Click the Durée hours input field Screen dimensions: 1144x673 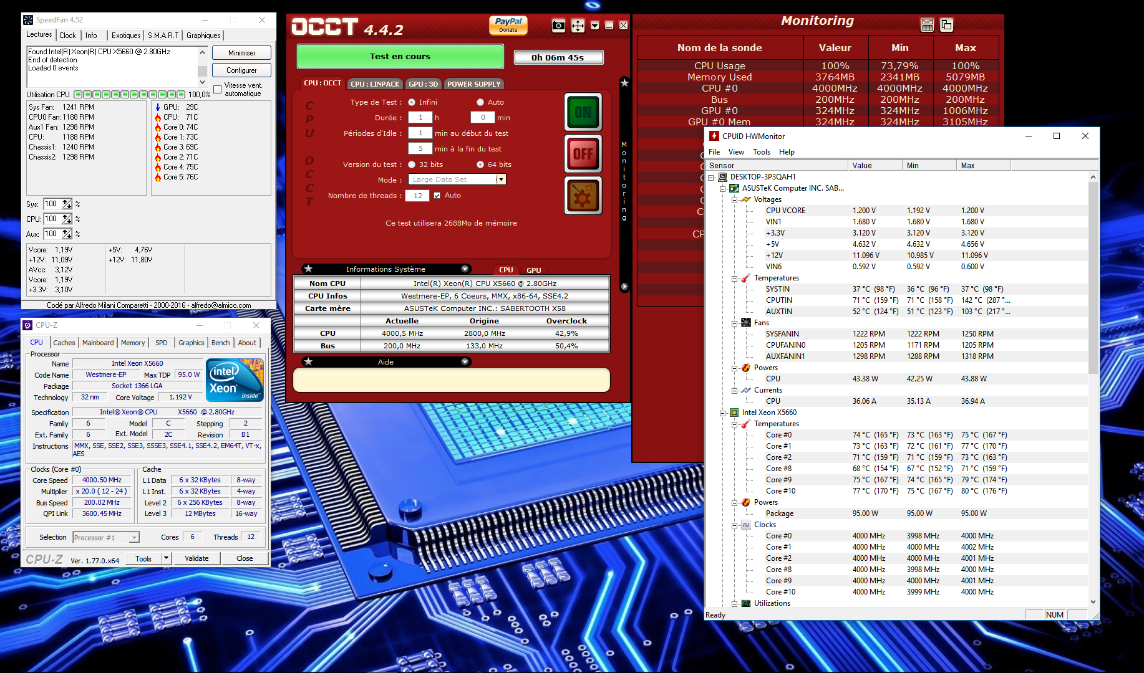[x=420, y=118]
